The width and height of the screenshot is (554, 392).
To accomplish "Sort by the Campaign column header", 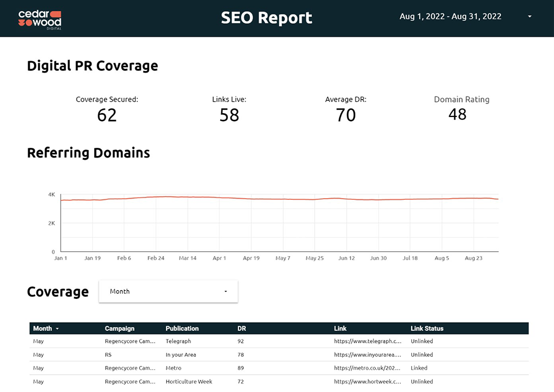I will point(120,328).
